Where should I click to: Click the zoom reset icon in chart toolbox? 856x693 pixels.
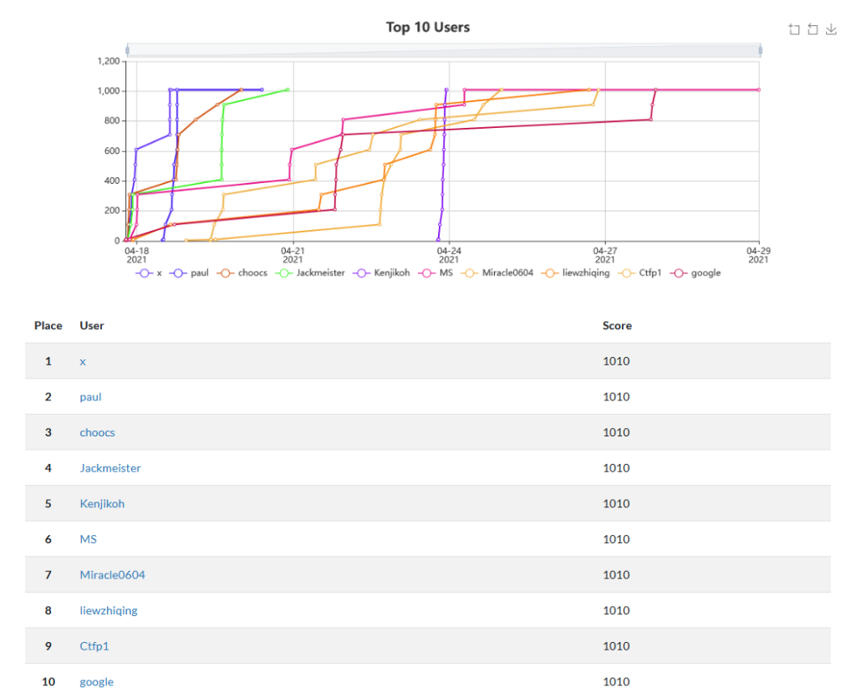[x=813, y=29]
